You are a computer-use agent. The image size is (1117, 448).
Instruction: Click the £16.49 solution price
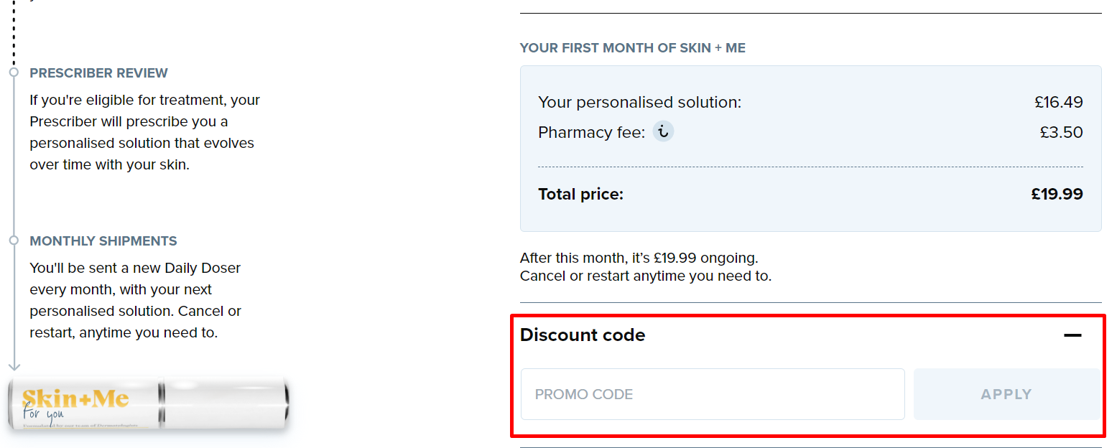point(1058,103)
